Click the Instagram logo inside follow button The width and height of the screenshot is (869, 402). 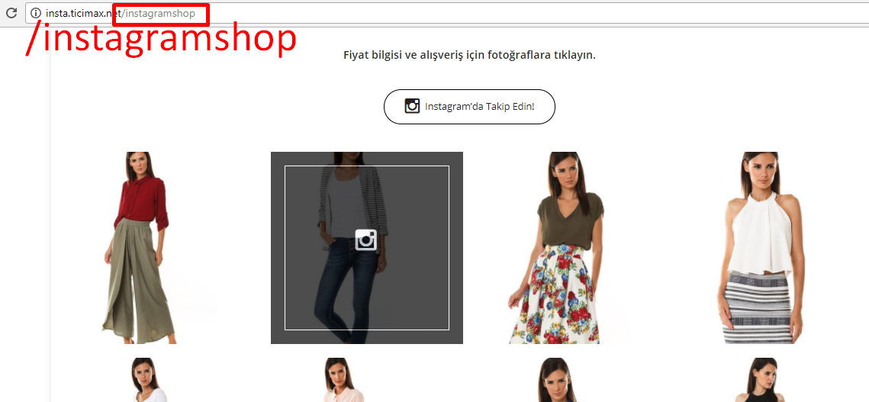point(412,106)
